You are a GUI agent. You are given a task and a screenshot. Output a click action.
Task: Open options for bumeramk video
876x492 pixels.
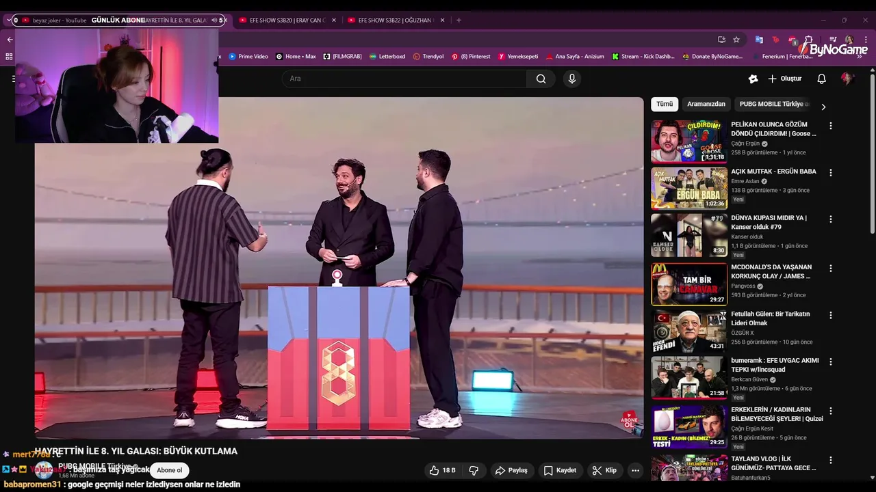[831, 361]
